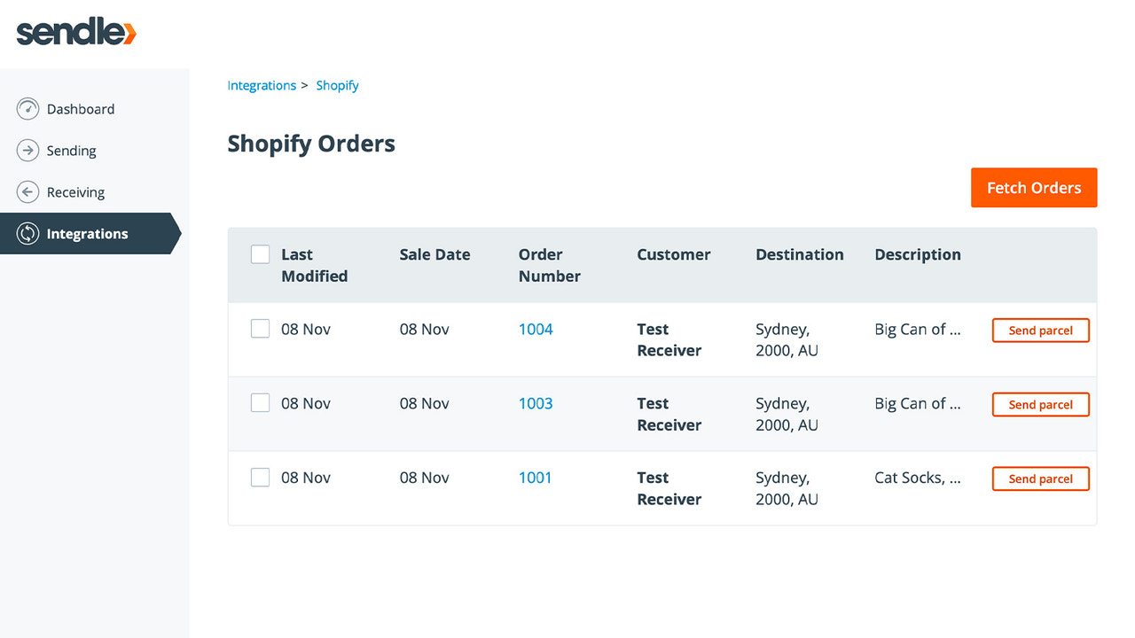Image resolution: width=1135 pixels, height=638 pixels.
Task: Check the checkbox for order 1004
Action: 260,328
